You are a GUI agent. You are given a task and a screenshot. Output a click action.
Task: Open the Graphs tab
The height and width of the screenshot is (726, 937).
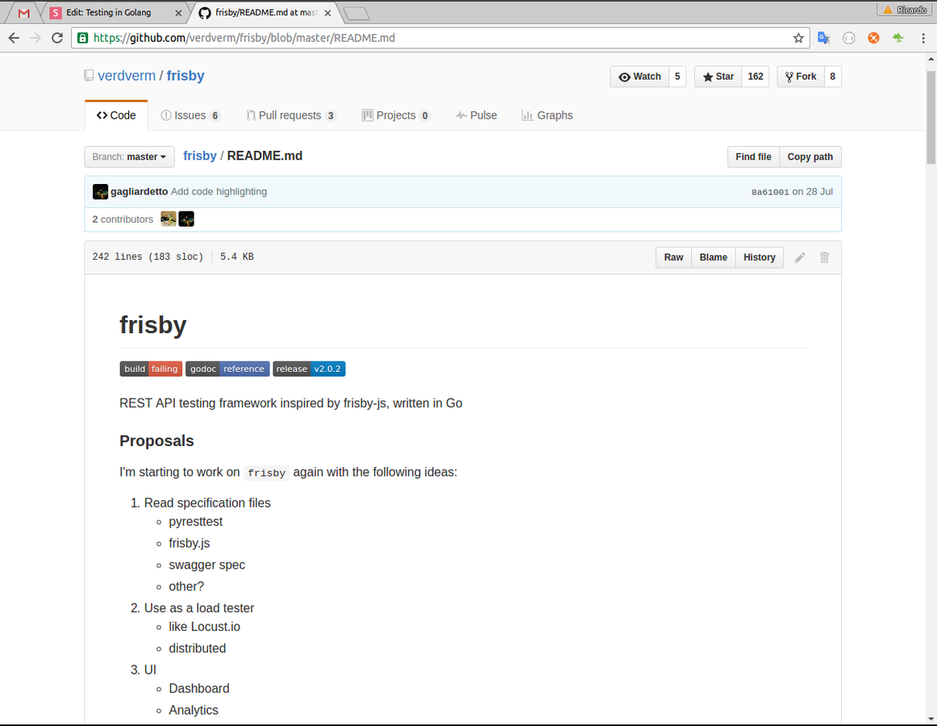547,115
